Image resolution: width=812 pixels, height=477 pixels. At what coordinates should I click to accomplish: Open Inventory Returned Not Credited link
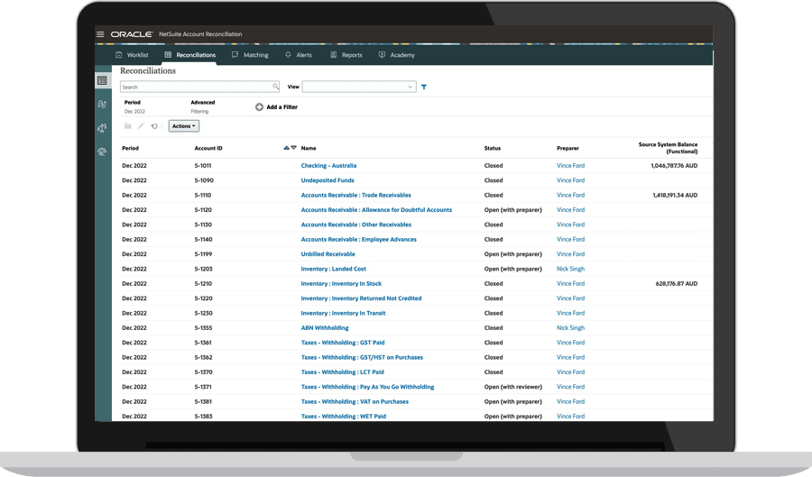tap(362, 298)
